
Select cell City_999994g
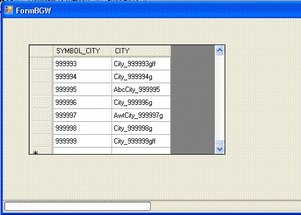141,77
